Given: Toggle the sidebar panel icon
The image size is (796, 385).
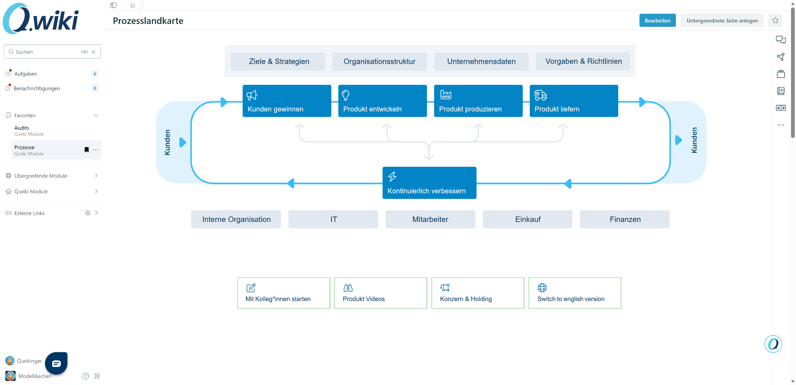Looking at the screenshot, I should (113, 5).
